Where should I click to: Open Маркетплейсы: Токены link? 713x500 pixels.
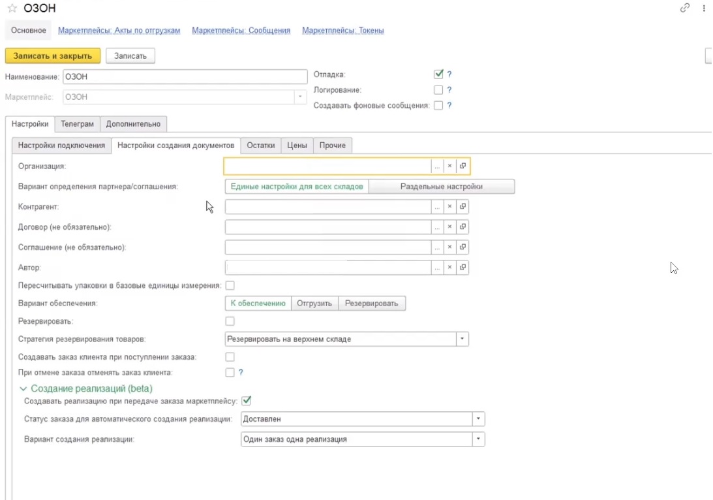pyautogui.click(x=343, y=31)
